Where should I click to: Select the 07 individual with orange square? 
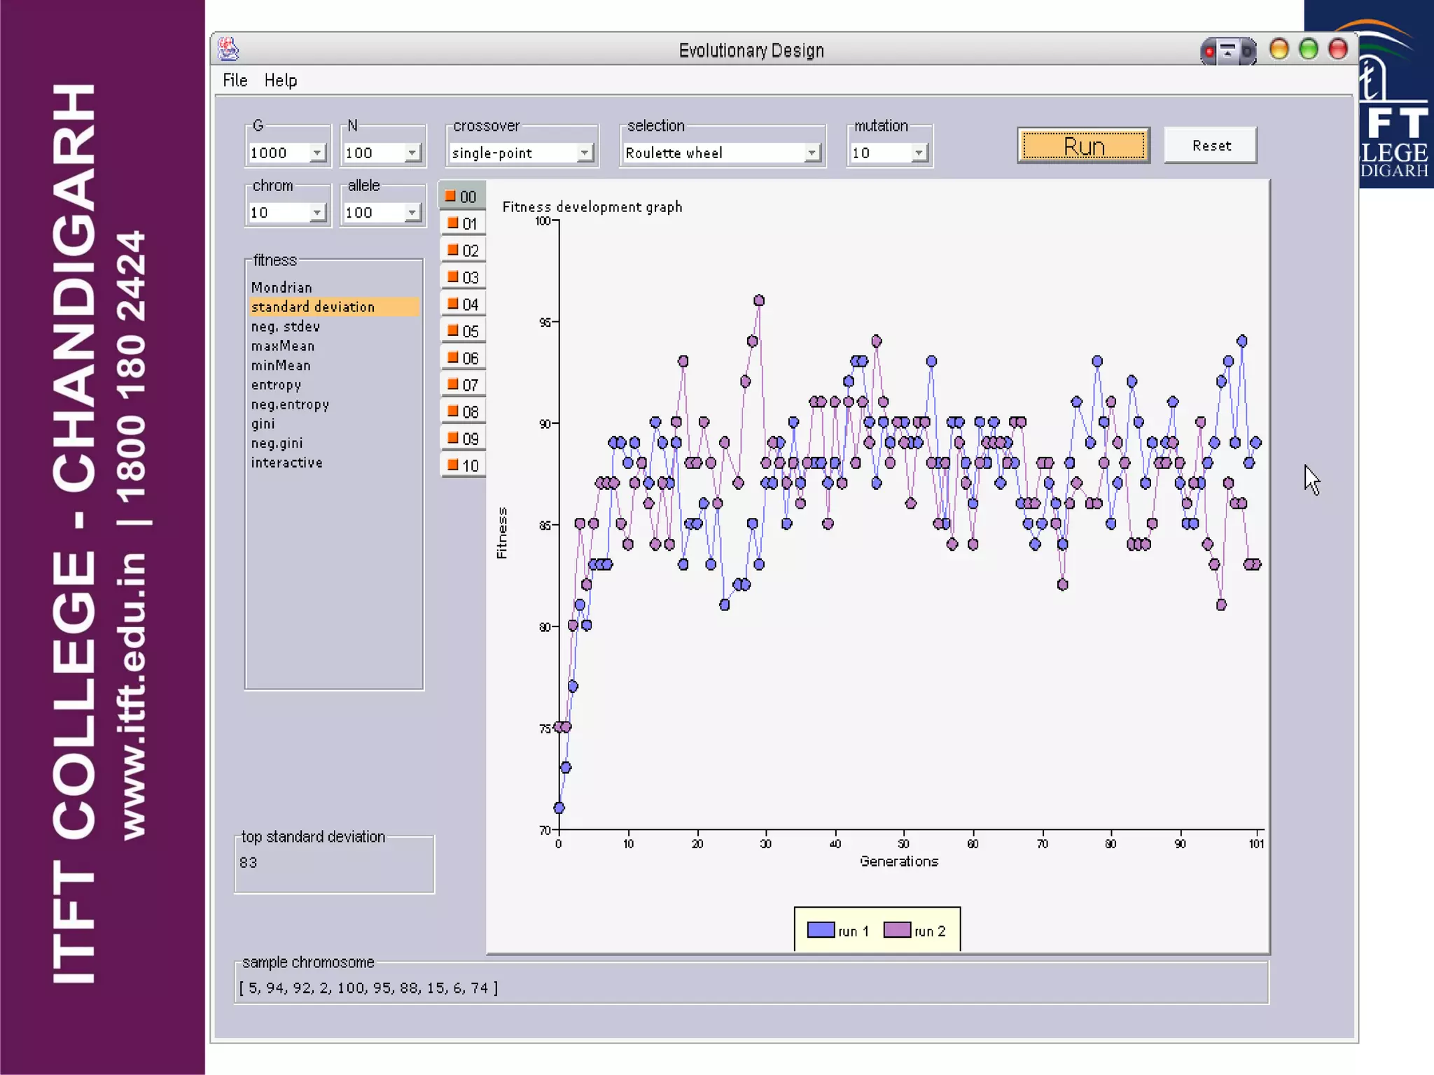click(463, 385)
